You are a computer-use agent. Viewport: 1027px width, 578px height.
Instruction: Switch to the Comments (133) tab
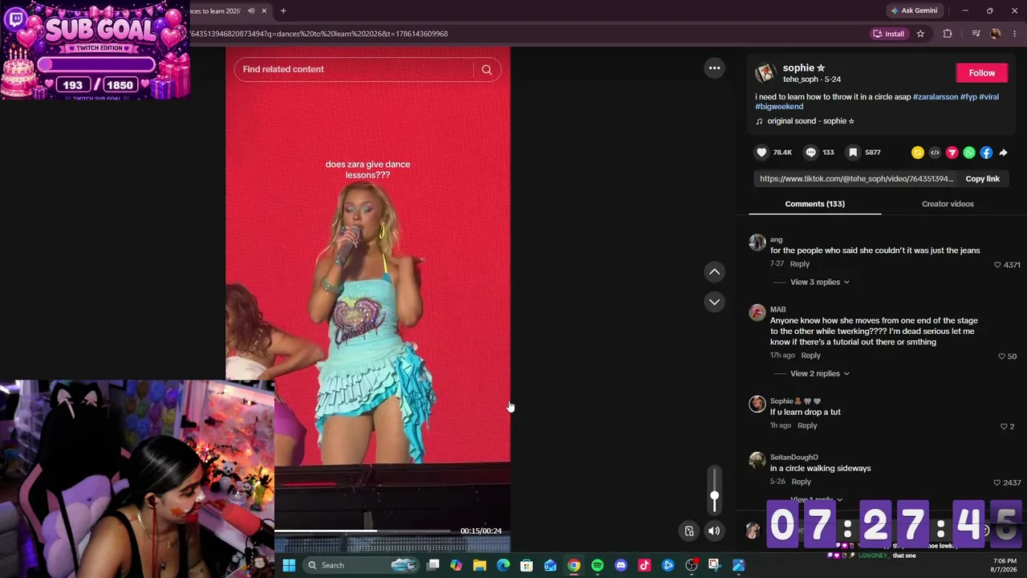[814, 204]
